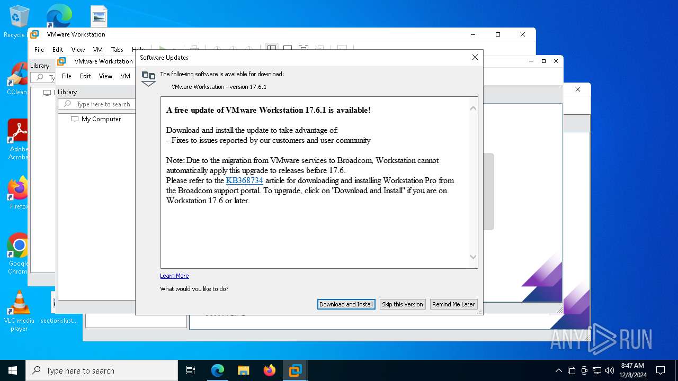Focus the 'Type here to search' library field

97,104
